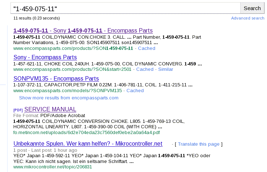
Task: Focus the search query input field
Action: tap(125, 8)
